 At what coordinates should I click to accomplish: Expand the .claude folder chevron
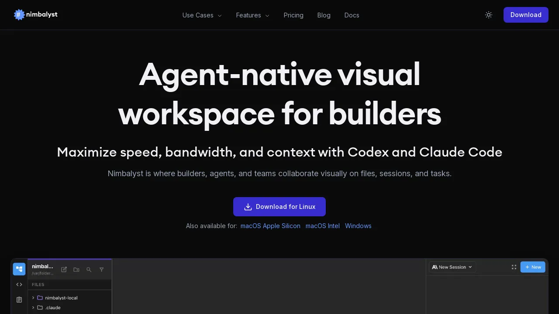pos(33,307)
